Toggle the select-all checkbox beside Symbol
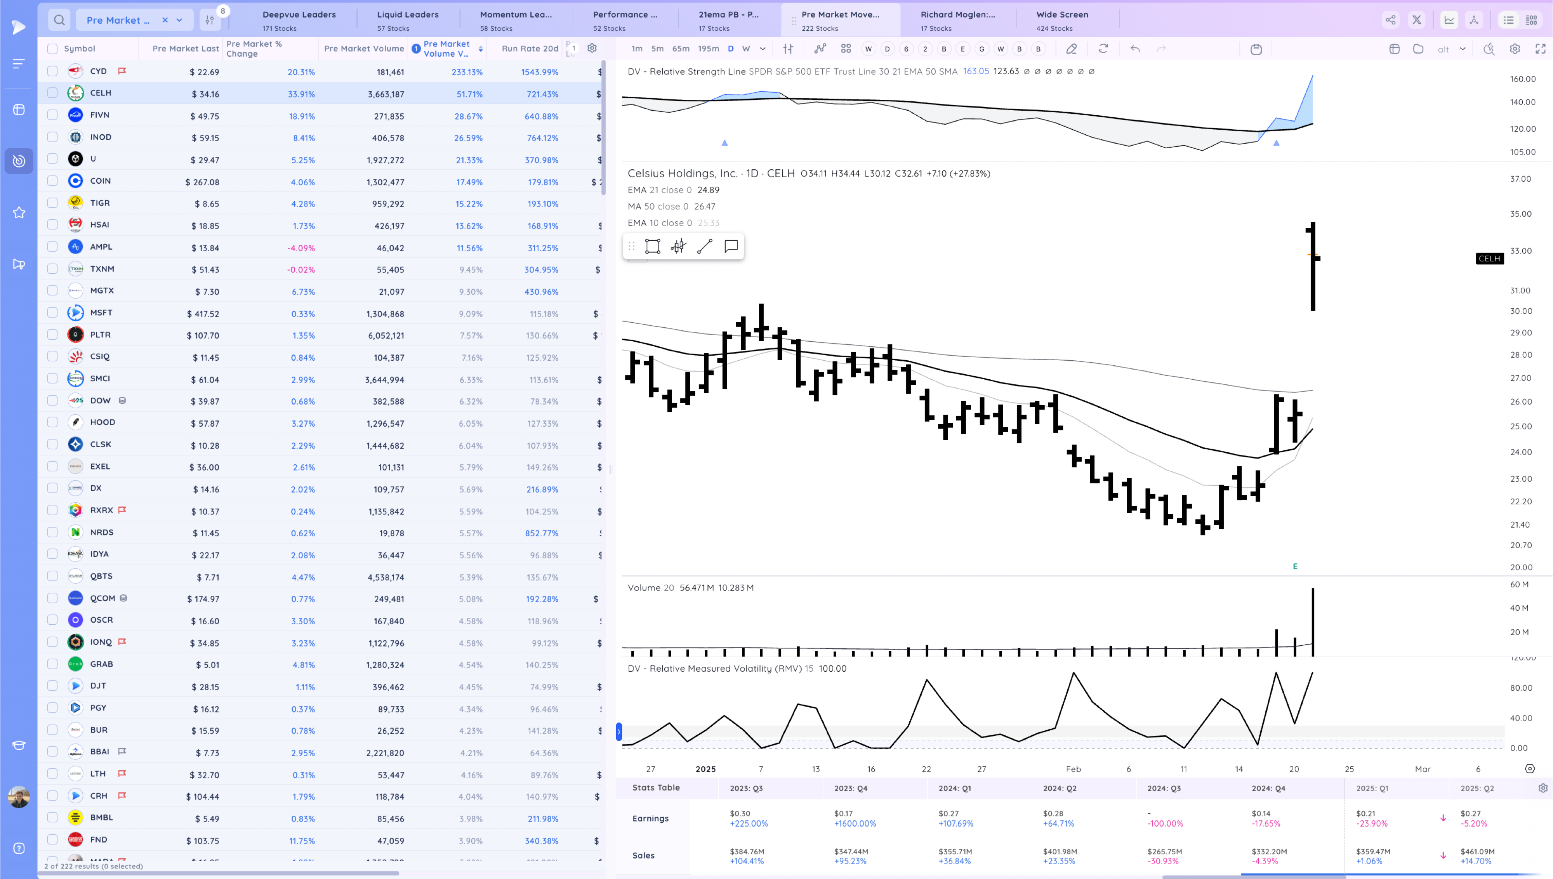Viewport: 1553px width, 879px height. (x=52, y=49)
